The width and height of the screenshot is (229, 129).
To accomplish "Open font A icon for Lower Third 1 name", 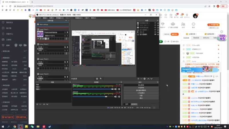I will [65, 32].
